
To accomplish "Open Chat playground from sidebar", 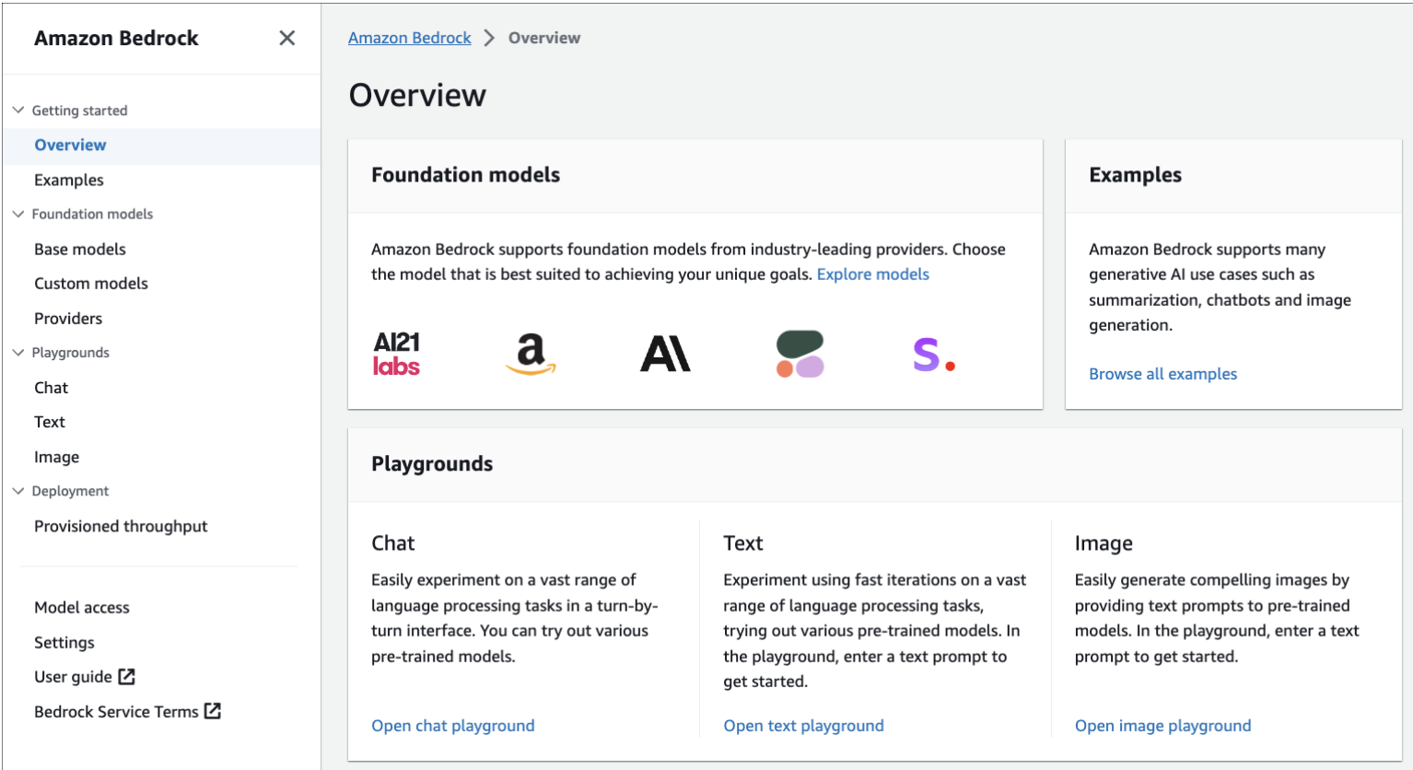I will click(52, 388).
